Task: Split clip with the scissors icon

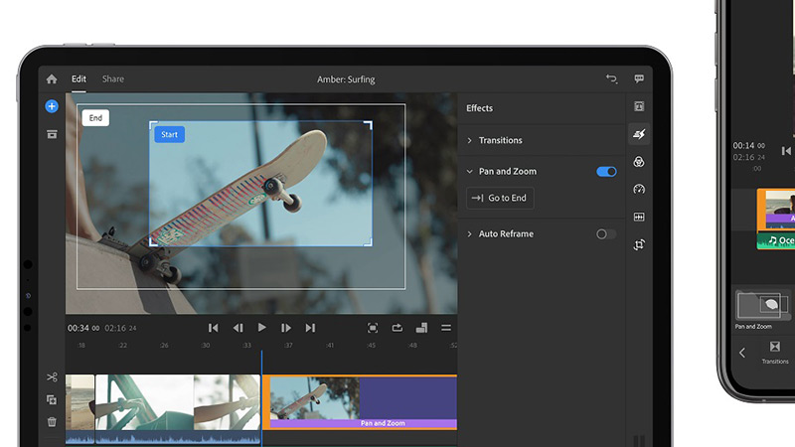Action: (52, 377)
